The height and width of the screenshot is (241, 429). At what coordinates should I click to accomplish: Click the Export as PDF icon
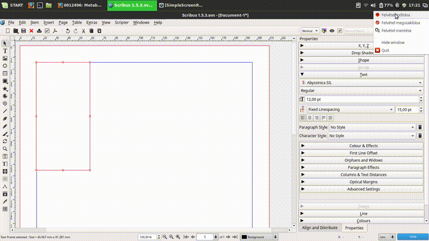click(x=55, y=31)
